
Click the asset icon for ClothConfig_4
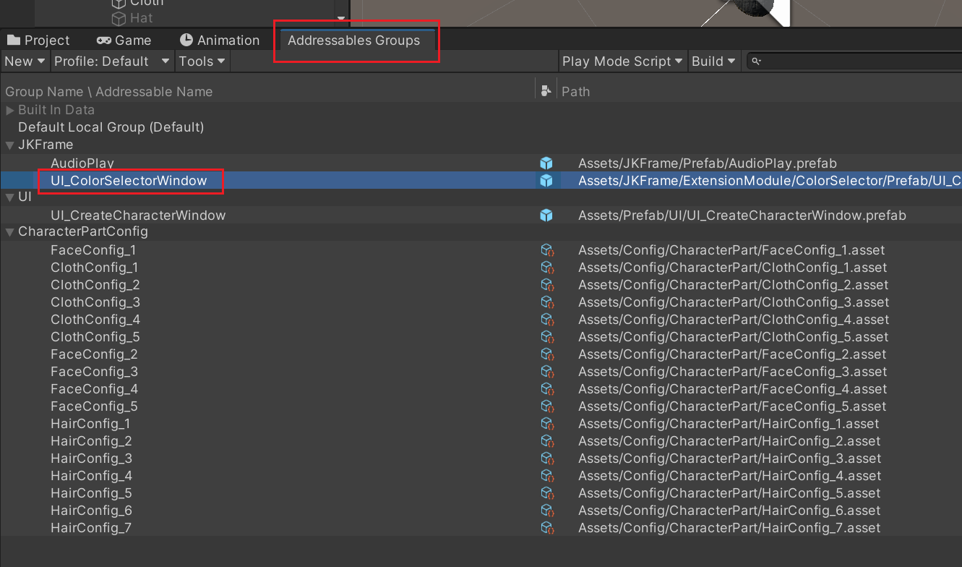tap(546, 320)
